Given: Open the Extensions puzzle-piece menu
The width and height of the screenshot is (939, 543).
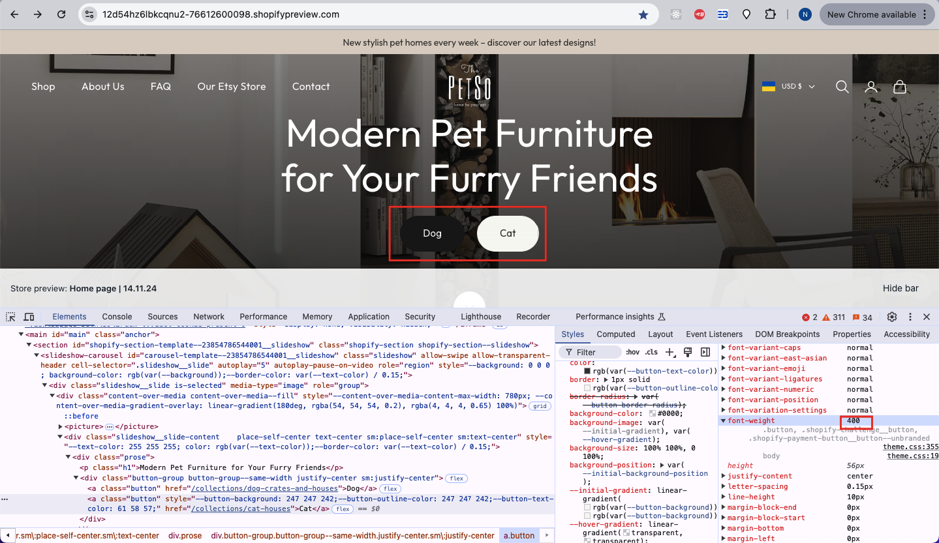Looking at the screenshot, I should pyautogui.click(x=771, y=14).
